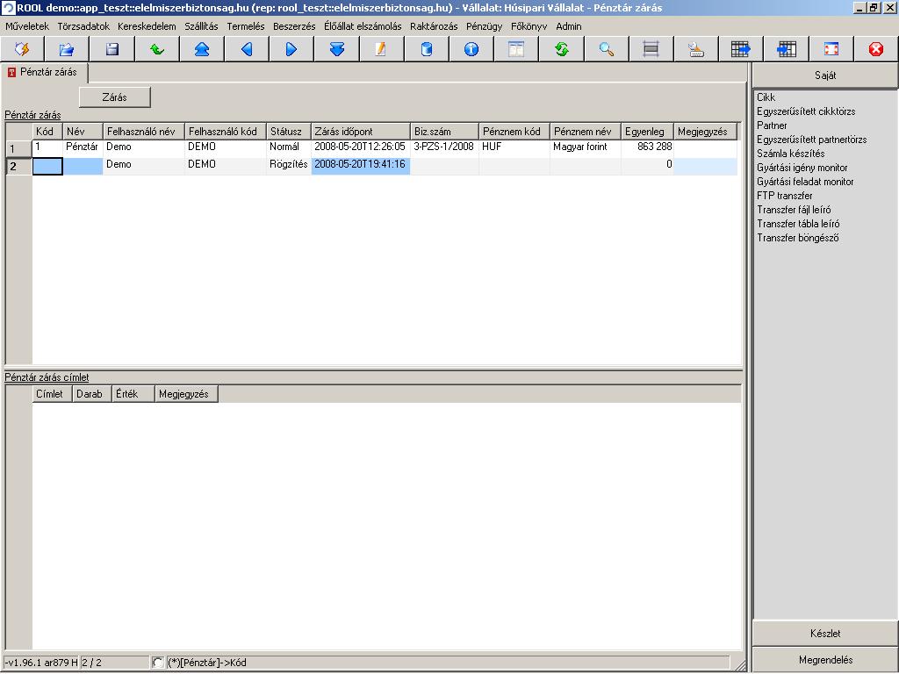Click the Zárás button
The width and height of the screenshot is (899, 674).
click(x=115, y=97)
